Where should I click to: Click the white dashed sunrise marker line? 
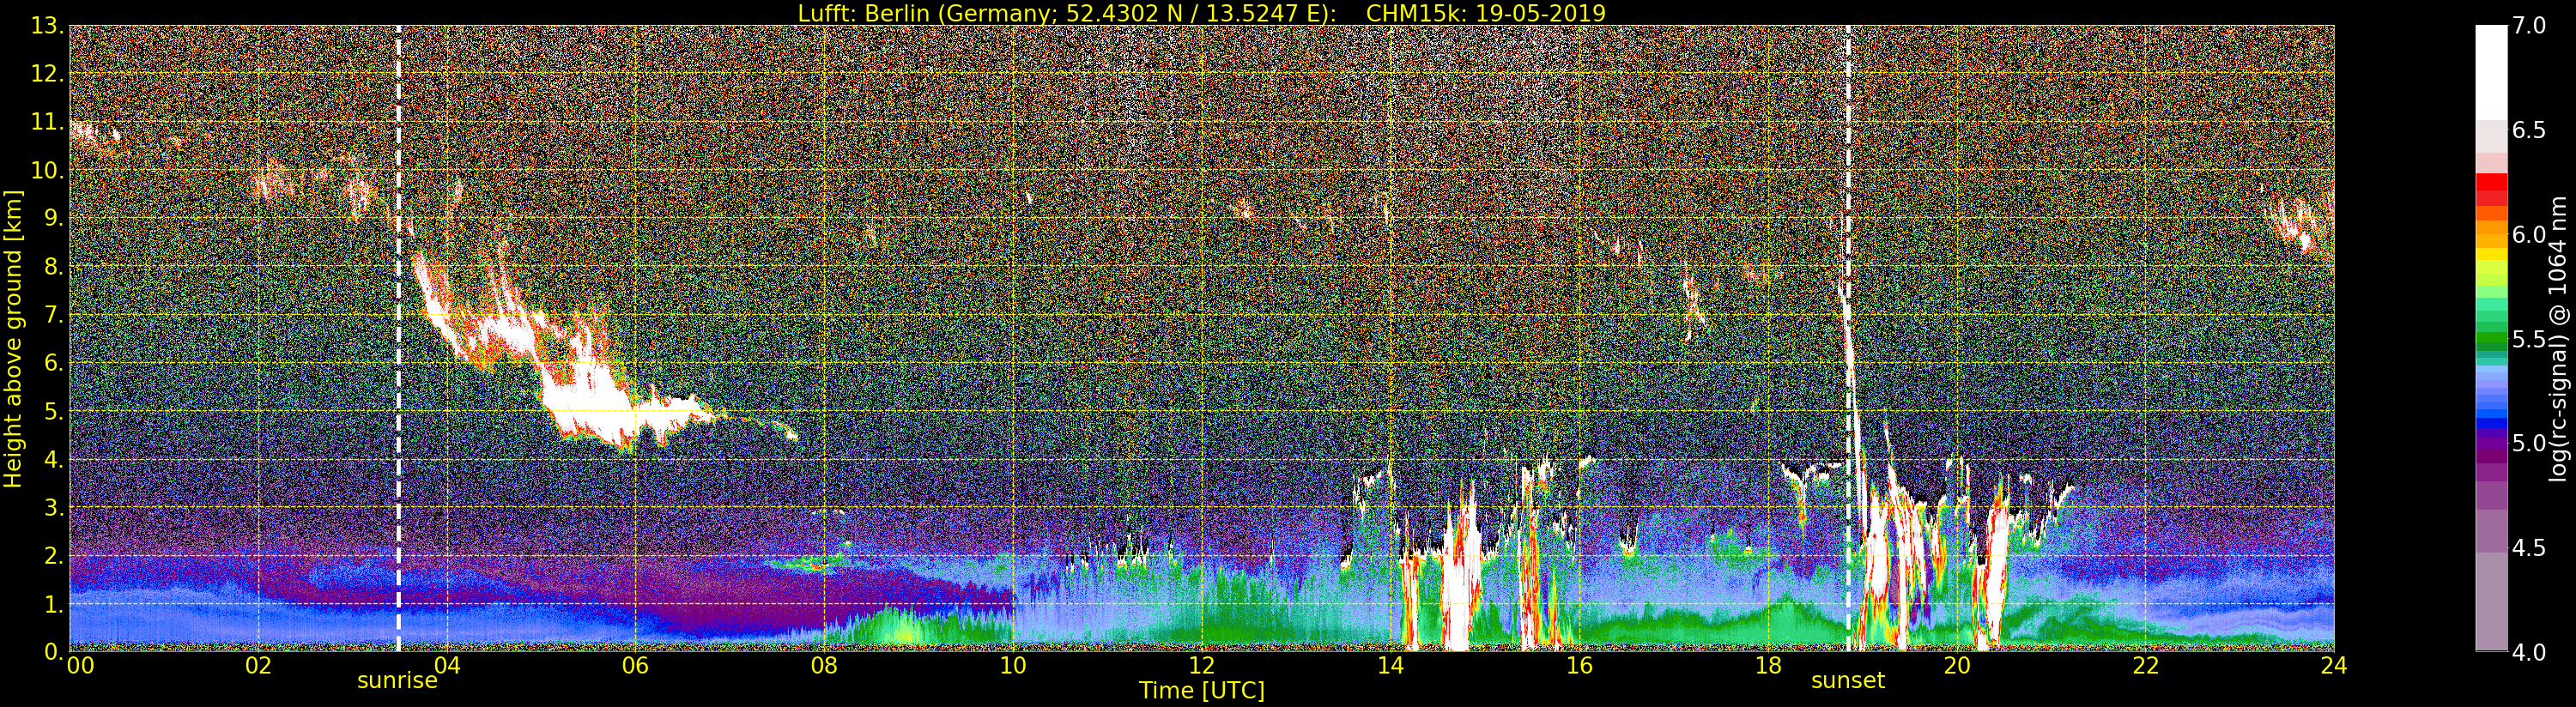coord(398,339)
